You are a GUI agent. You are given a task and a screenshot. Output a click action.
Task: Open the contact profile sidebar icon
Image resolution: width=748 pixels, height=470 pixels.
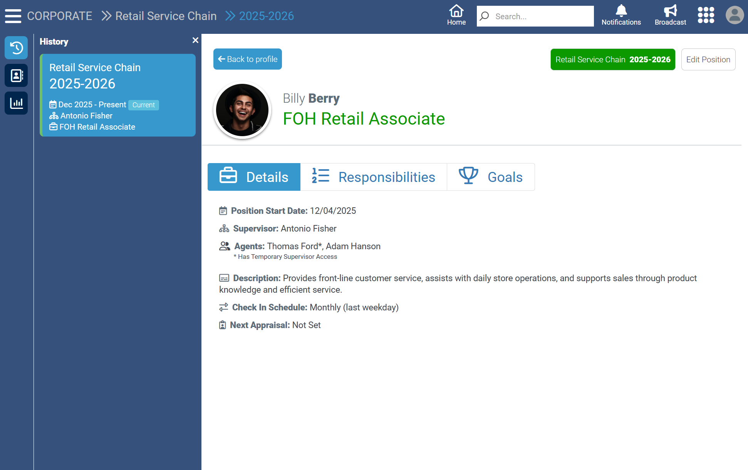[16, 75]
